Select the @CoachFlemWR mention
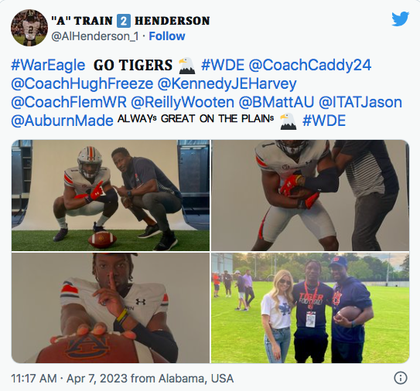The height and width of the screenshot is (391, 420). tap(69, 102)
